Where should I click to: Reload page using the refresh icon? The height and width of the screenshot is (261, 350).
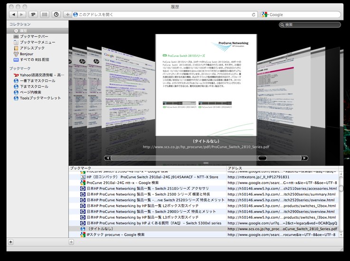coord(254,15)
